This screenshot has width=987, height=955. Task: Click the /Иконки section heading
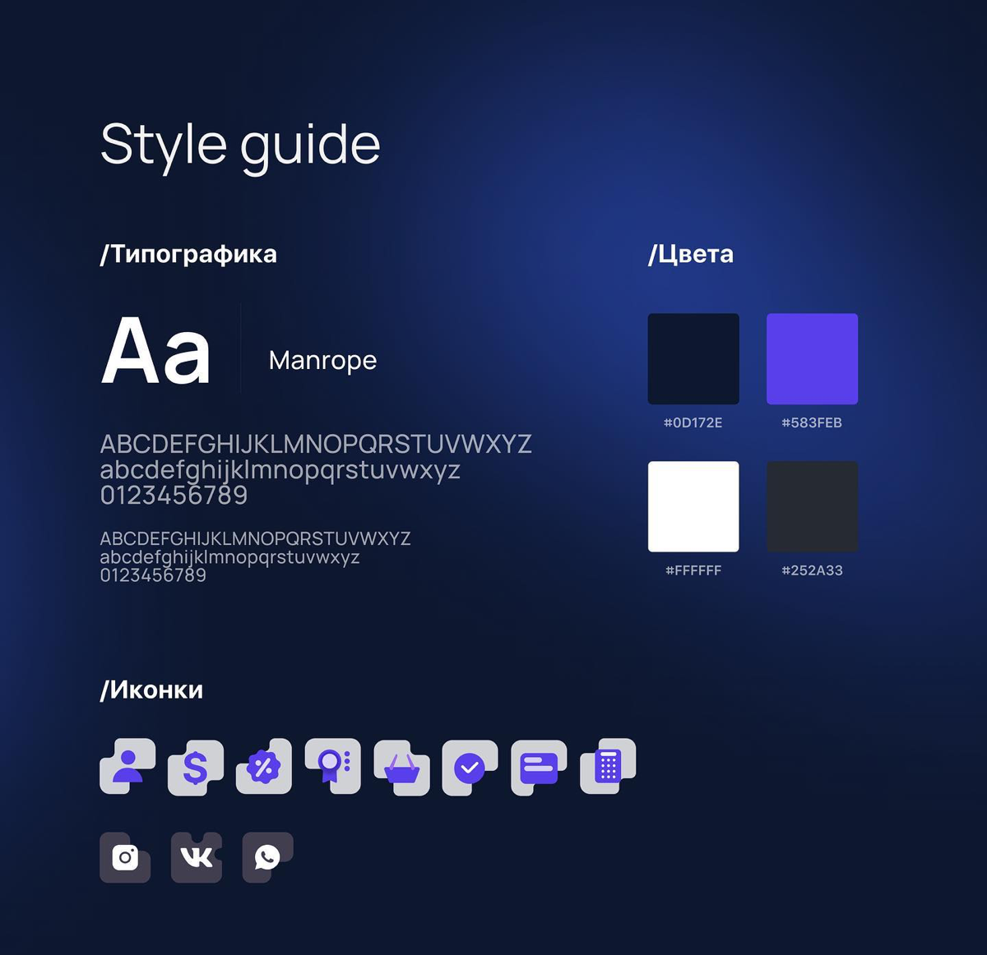click(151, 690)
